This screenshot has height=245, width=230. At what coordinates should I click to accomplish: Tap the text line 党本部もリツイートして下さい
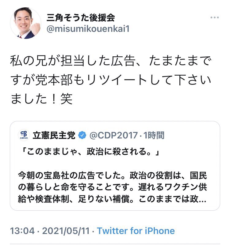coord(123,80)
